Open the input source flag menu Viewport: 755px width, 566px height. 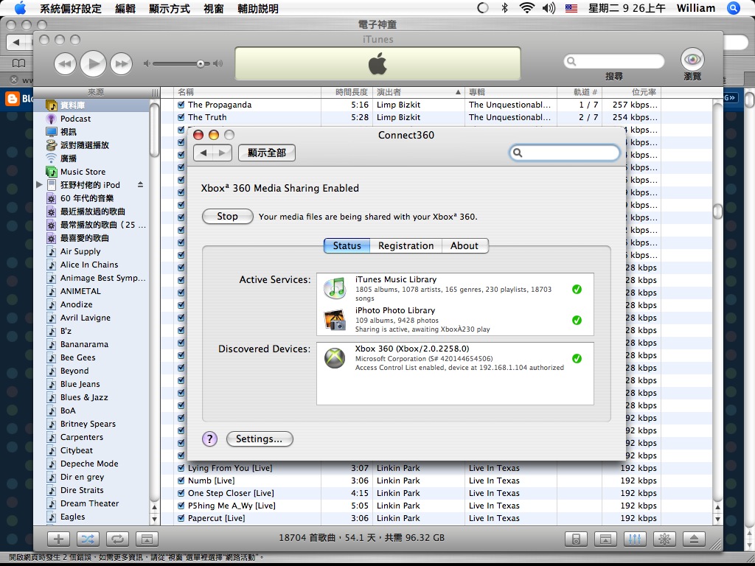click(x=571, y=8)
